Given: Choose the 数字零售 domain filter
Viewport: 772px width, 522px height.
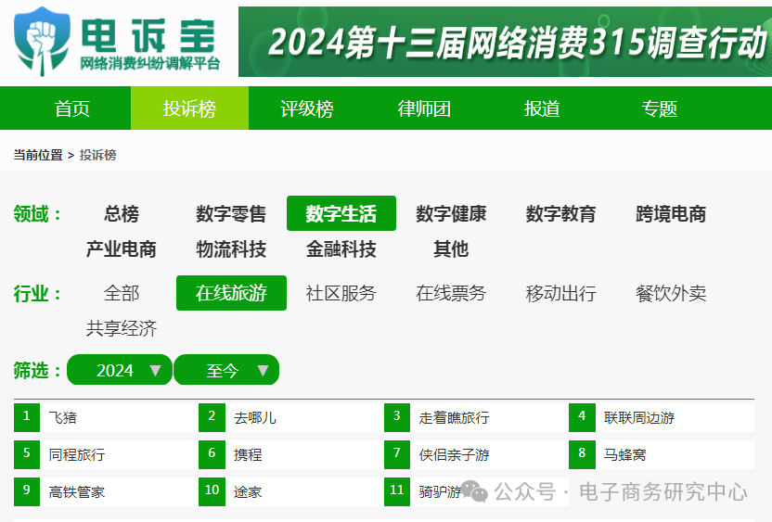Looking at the screenshot, I should (x=231, y=213).
